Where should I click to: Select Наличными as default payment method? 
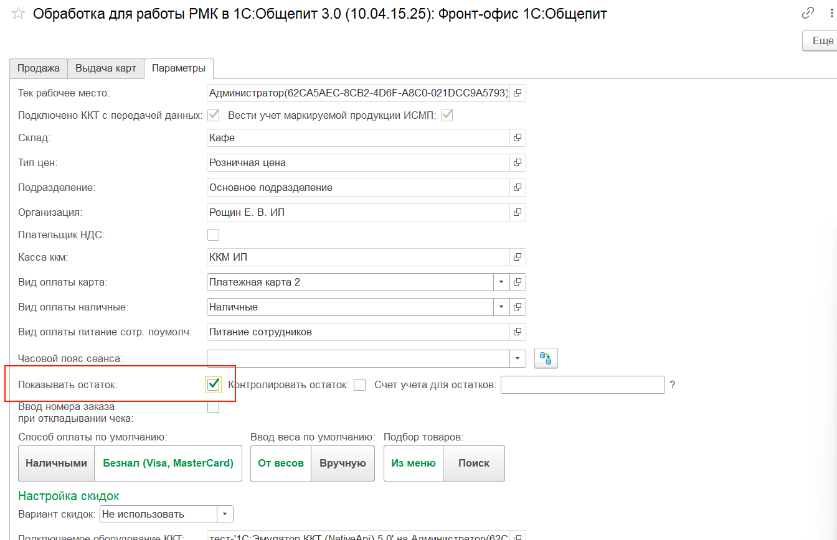click(56, 463)
